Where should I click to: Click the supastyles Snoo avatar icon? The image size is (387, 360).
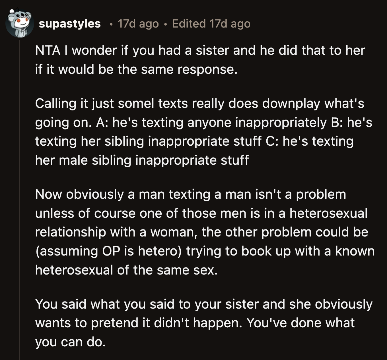19,24
